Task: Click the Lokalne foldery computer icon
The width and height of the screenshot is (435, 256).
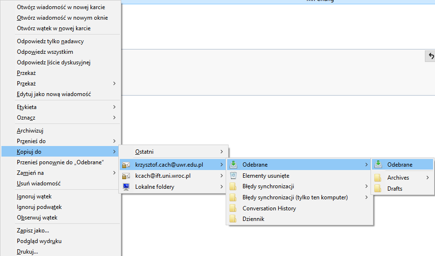Action: pos(127,187)
